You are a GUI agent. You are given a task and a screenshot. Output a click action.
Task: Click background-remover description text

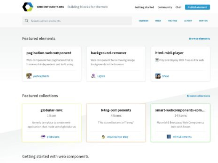113,62
